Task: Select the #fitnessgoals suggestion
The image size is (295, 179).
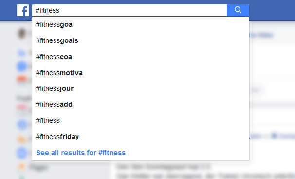Action: click(141, 40)
